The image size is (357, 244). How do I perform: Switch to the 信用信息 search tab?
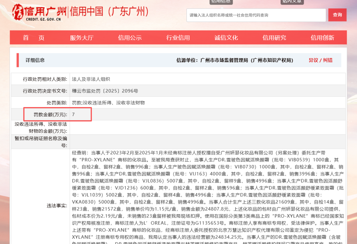coord(221,2)
